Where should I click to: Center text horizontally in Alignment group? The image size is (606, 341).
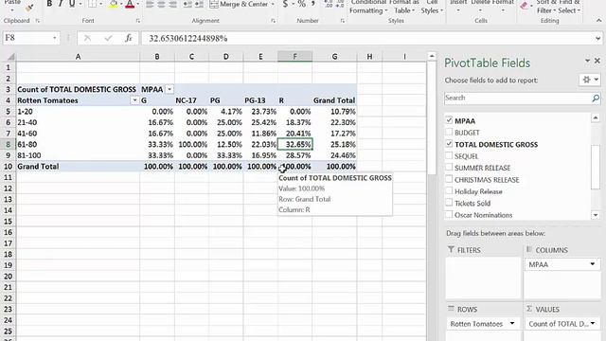pos(162,4)
